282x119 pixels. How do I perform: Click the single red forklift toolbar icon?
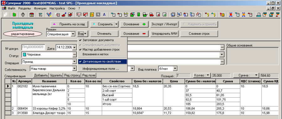pos(64,15)
